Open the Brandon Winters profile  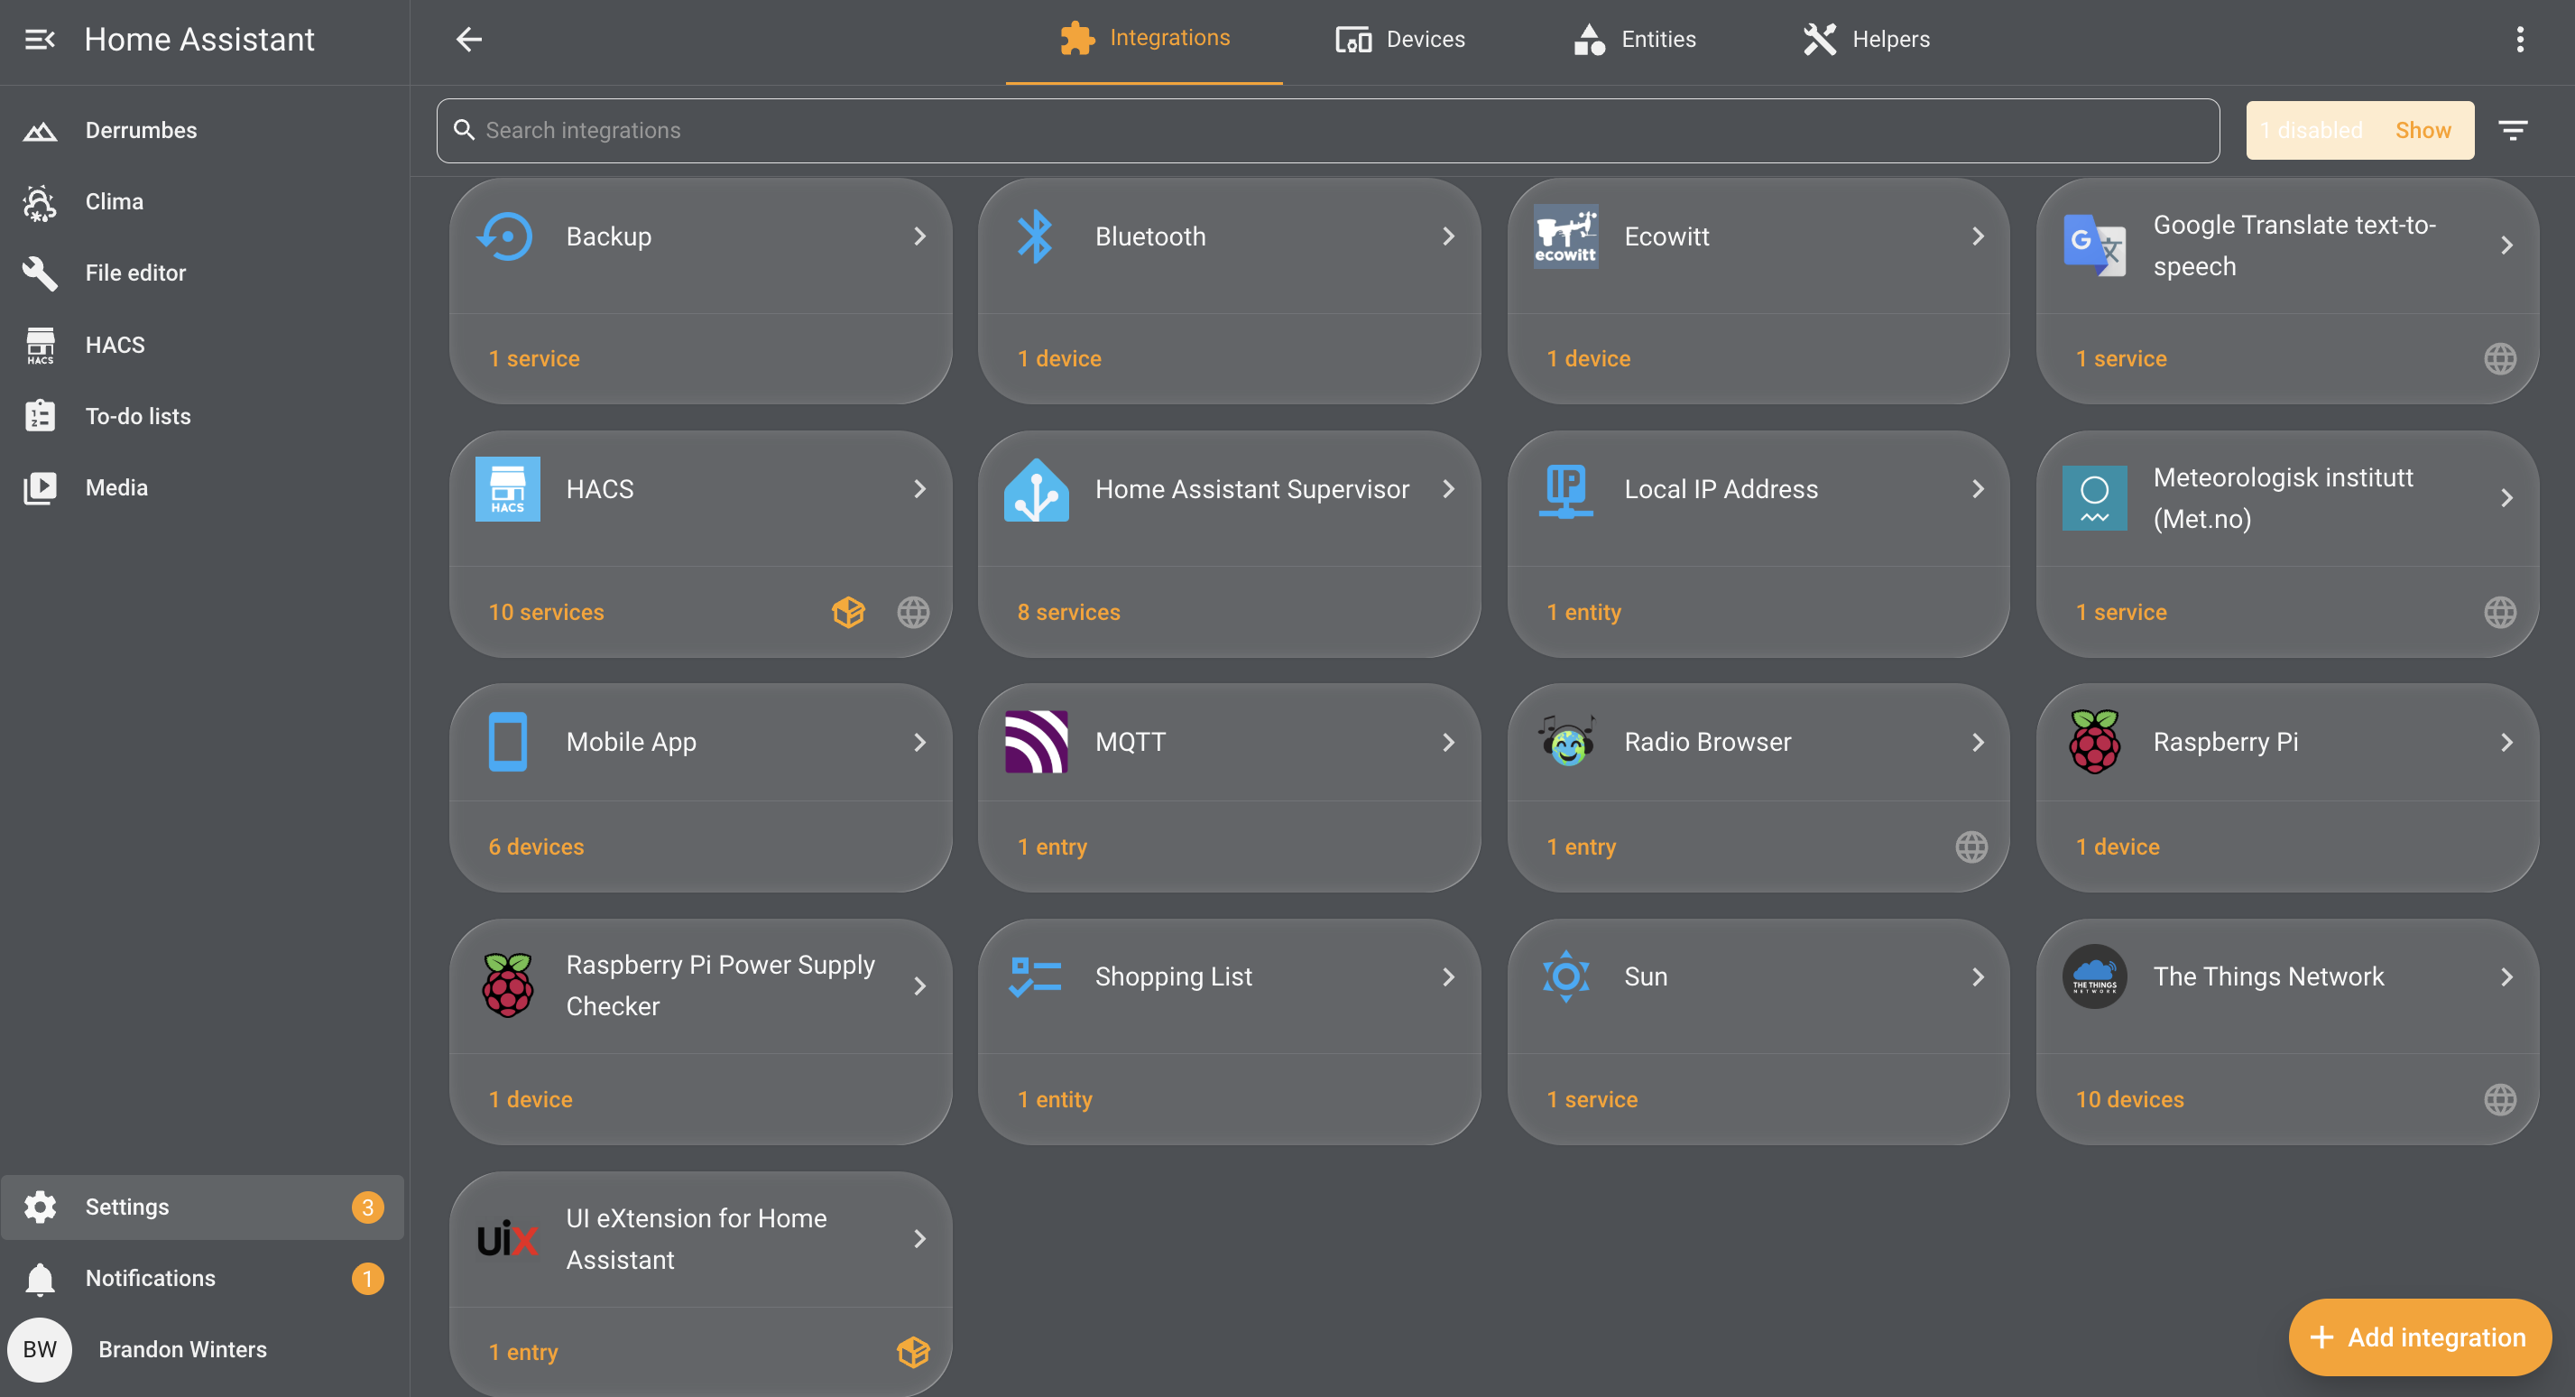tap(204, 1350)
